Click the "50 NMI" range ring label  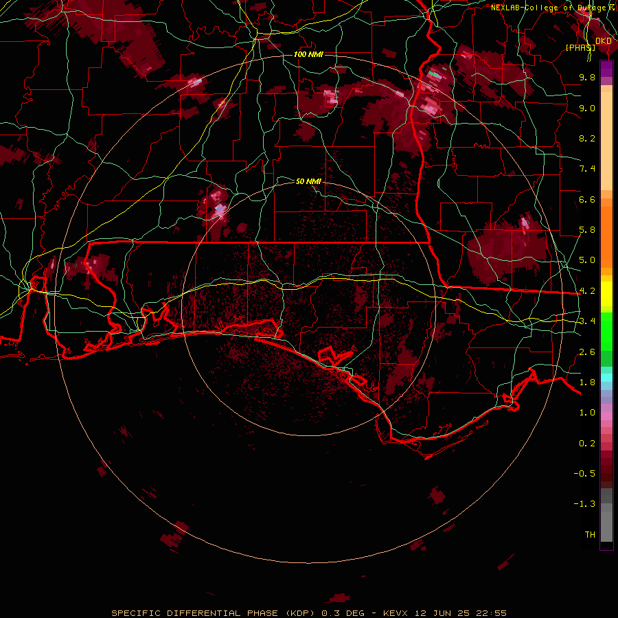pos(308,181)
